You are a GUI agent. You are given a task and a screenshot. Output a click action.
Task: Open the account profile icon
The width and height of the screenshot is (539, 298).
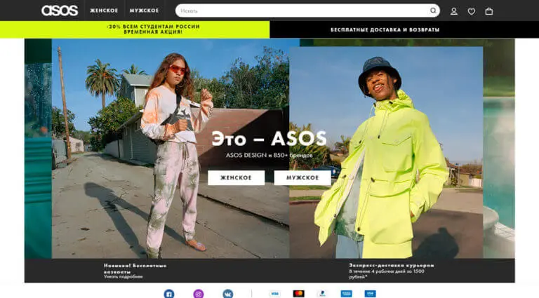tap(454, 11)
